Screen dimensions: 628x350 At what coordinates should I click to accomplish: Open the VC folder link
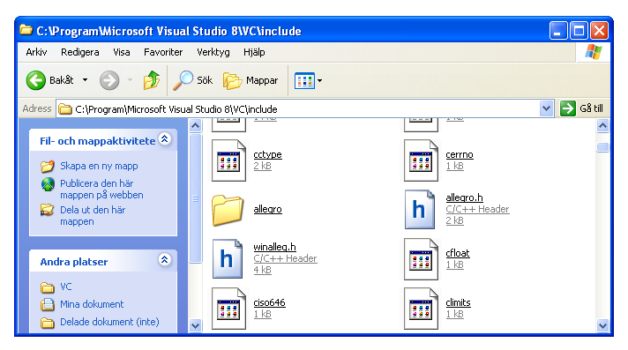[66, 287]
